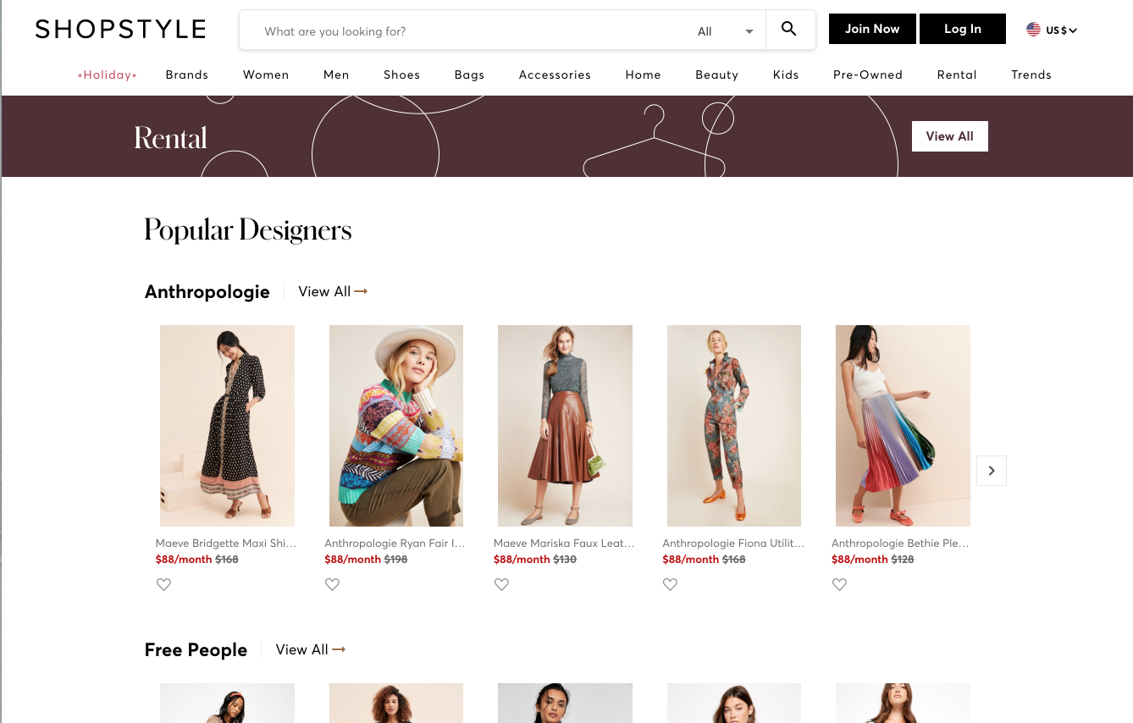The image size is (1133, 723).
Task: Favorite the Maeve Mariska Faux Leather skirt
Action: (501, 584)
